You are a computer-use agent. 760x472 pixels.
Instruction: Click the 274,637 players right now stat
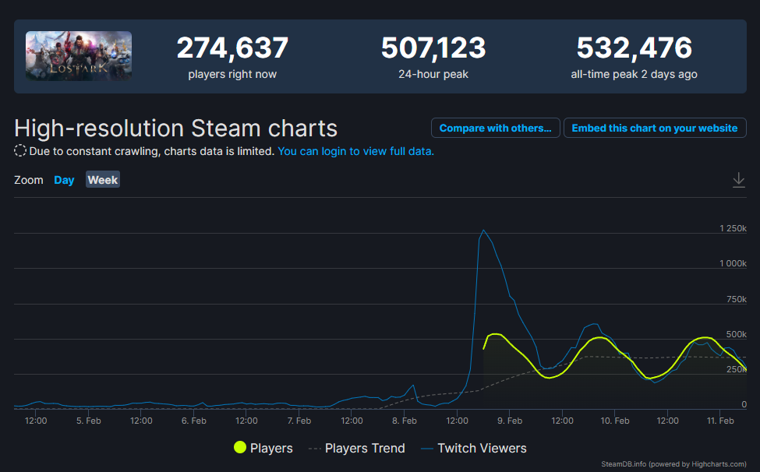[232, 57]
